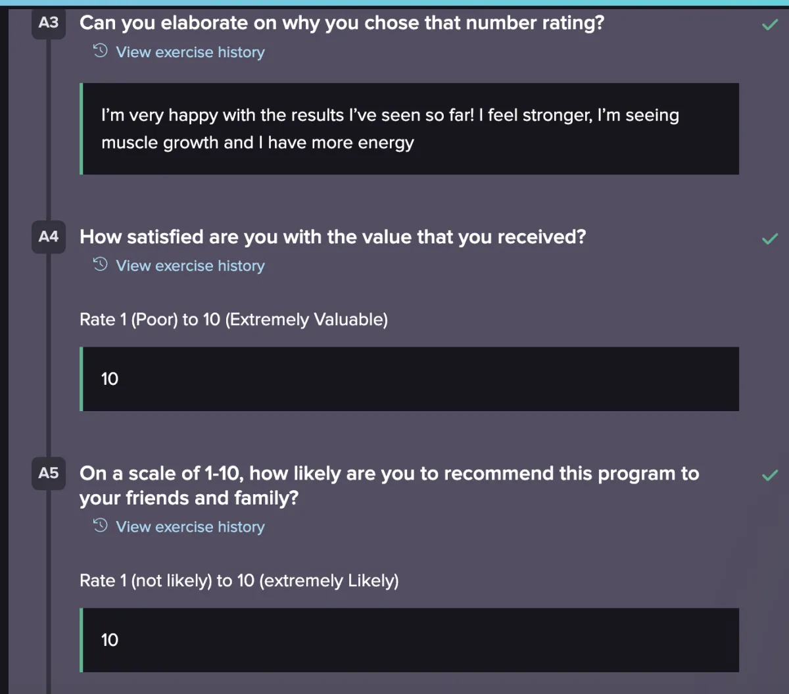Click the green checkmark for question A3
789x694 pixels.
(769, 25)
